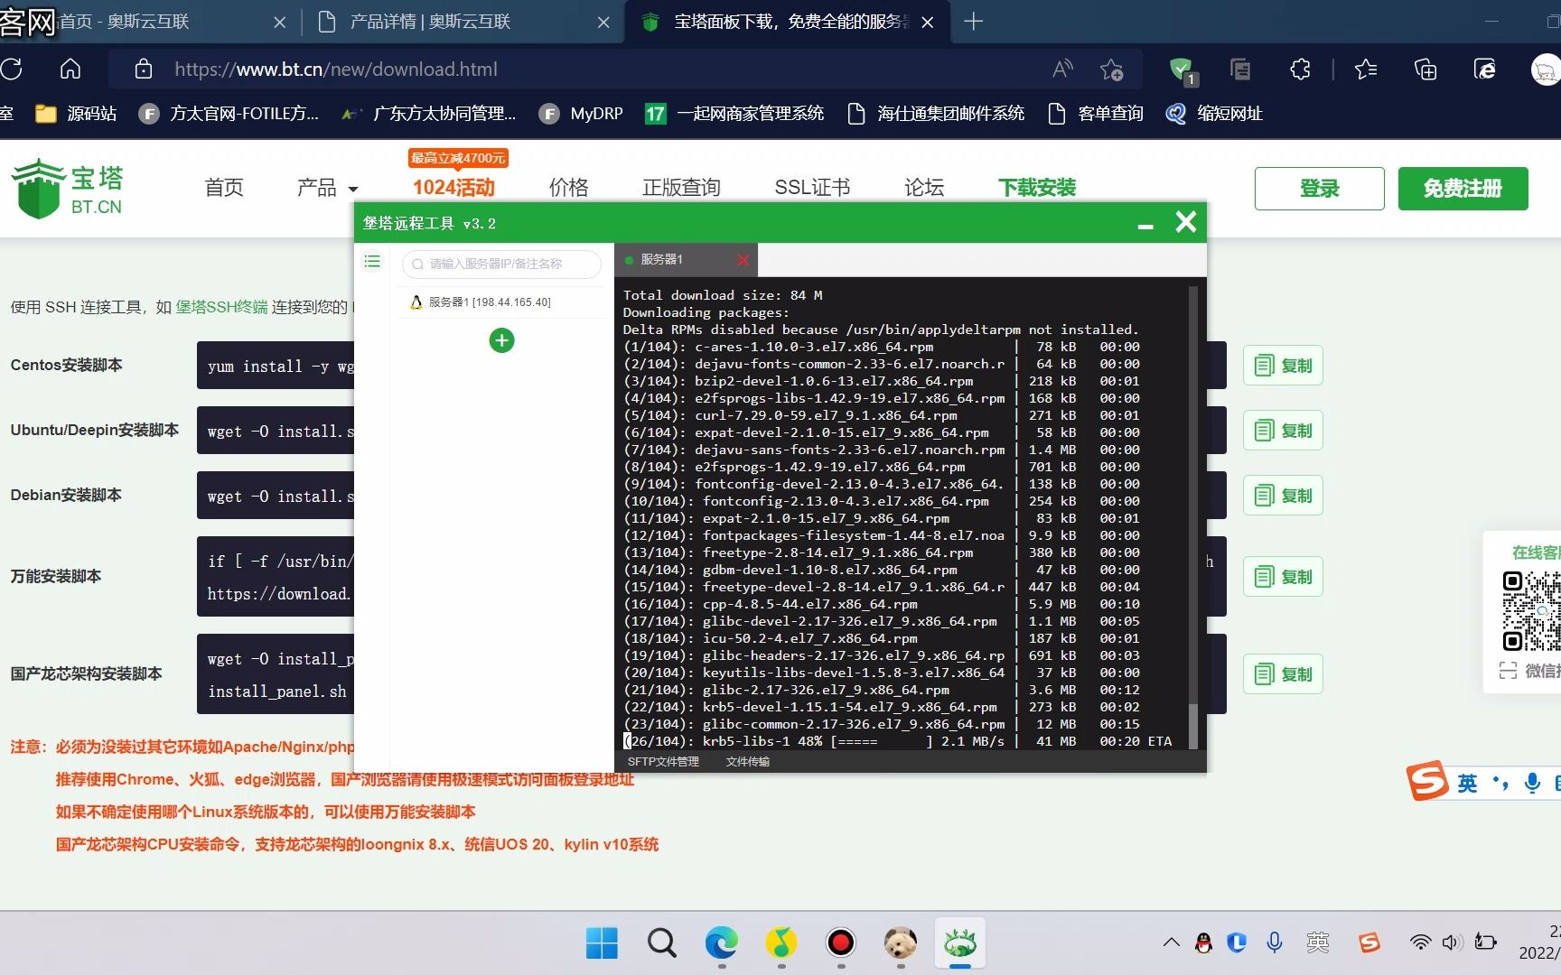Go to the 价格 page
Image resolution: width=1561 pixels, height=975 pixels.
[x=568, y=188]
